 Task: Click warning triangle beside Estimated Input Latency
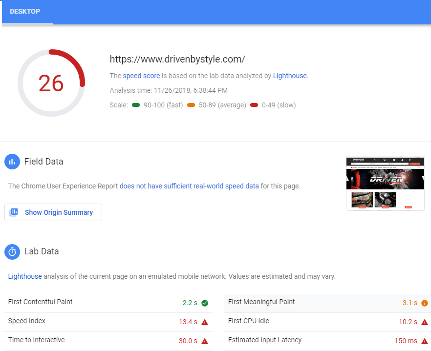click(x=425, y=341)
